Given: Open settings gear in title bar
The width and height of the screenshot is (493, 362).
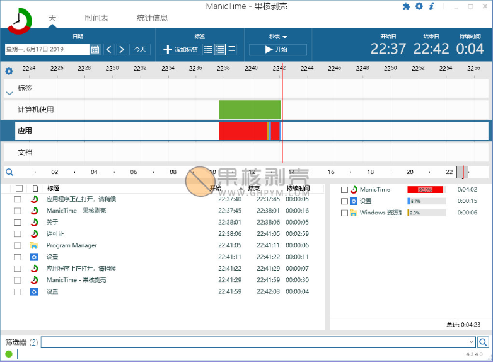Looking at the screenshot, I should coord(419,6).
